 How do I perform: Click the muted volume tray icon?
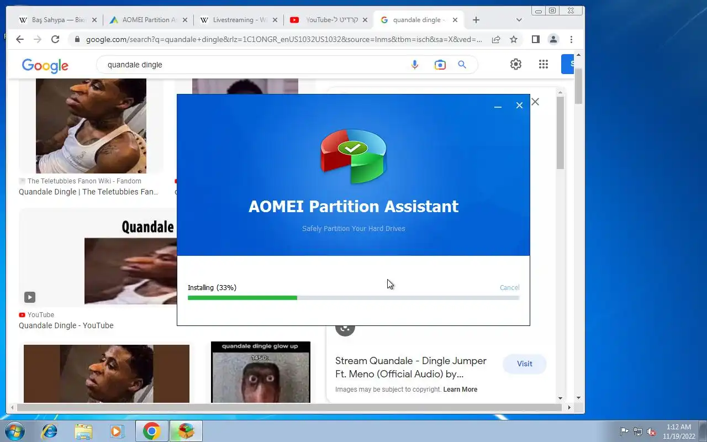[x=651, y=432]
